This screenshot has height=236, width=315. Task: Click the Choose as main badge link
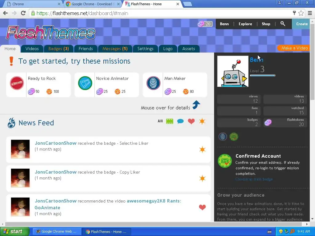254,179
